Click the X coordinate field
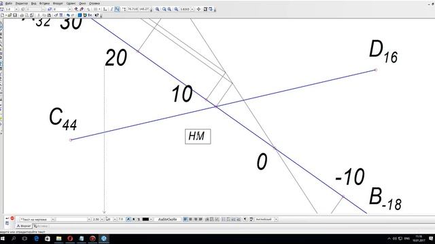This screenshot has width=435, height=244. [x=133, y=9]
